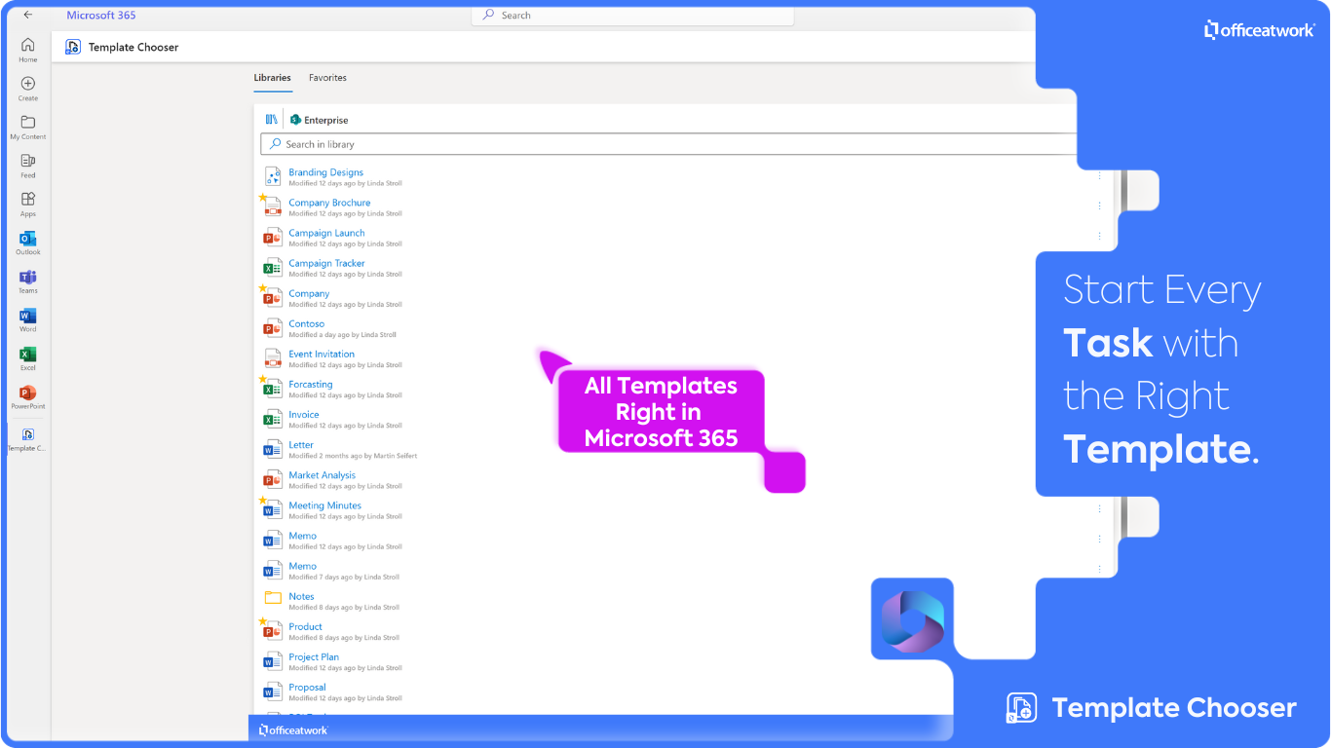This screenshot has width=1331, height=748.
Task: Click the 'Template Chooser' header title
Action: coord(133,47)
